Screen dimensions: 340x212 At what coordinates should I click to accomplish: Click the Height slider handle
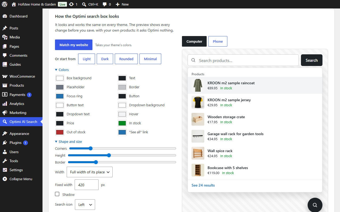[109, 155]
